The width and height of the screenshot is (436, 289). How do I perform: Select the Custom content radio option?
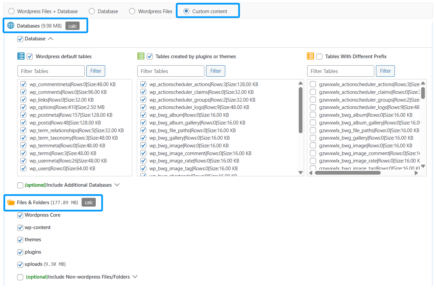tap(186, 11)
